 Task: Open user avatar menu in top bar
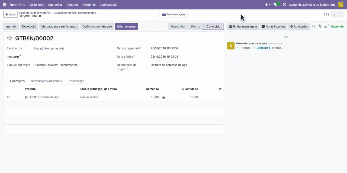point(340,5)
